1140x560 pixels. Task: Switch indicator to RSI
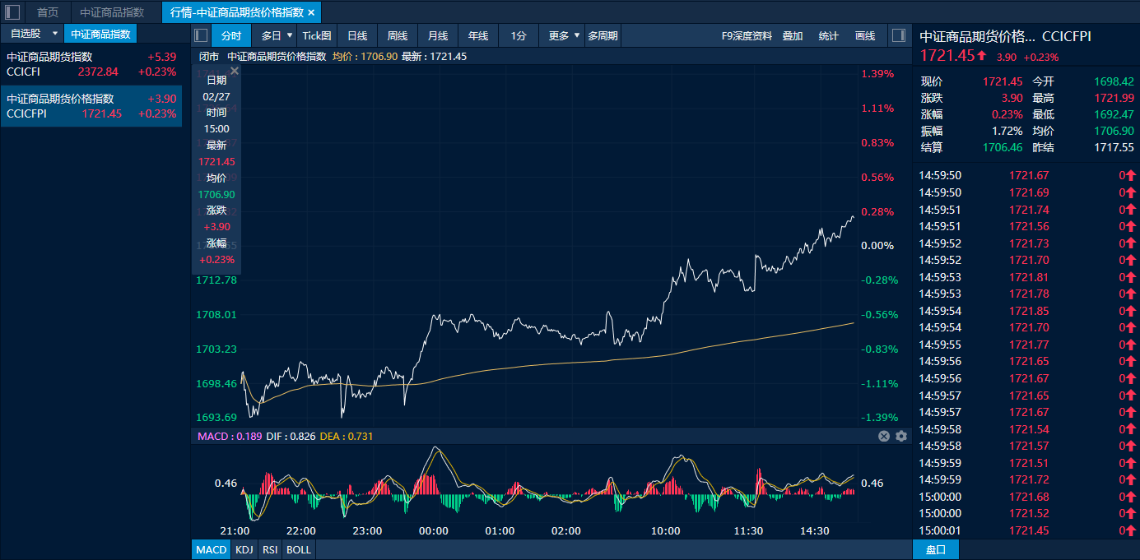pyautogui.click(x=270, y=549)
